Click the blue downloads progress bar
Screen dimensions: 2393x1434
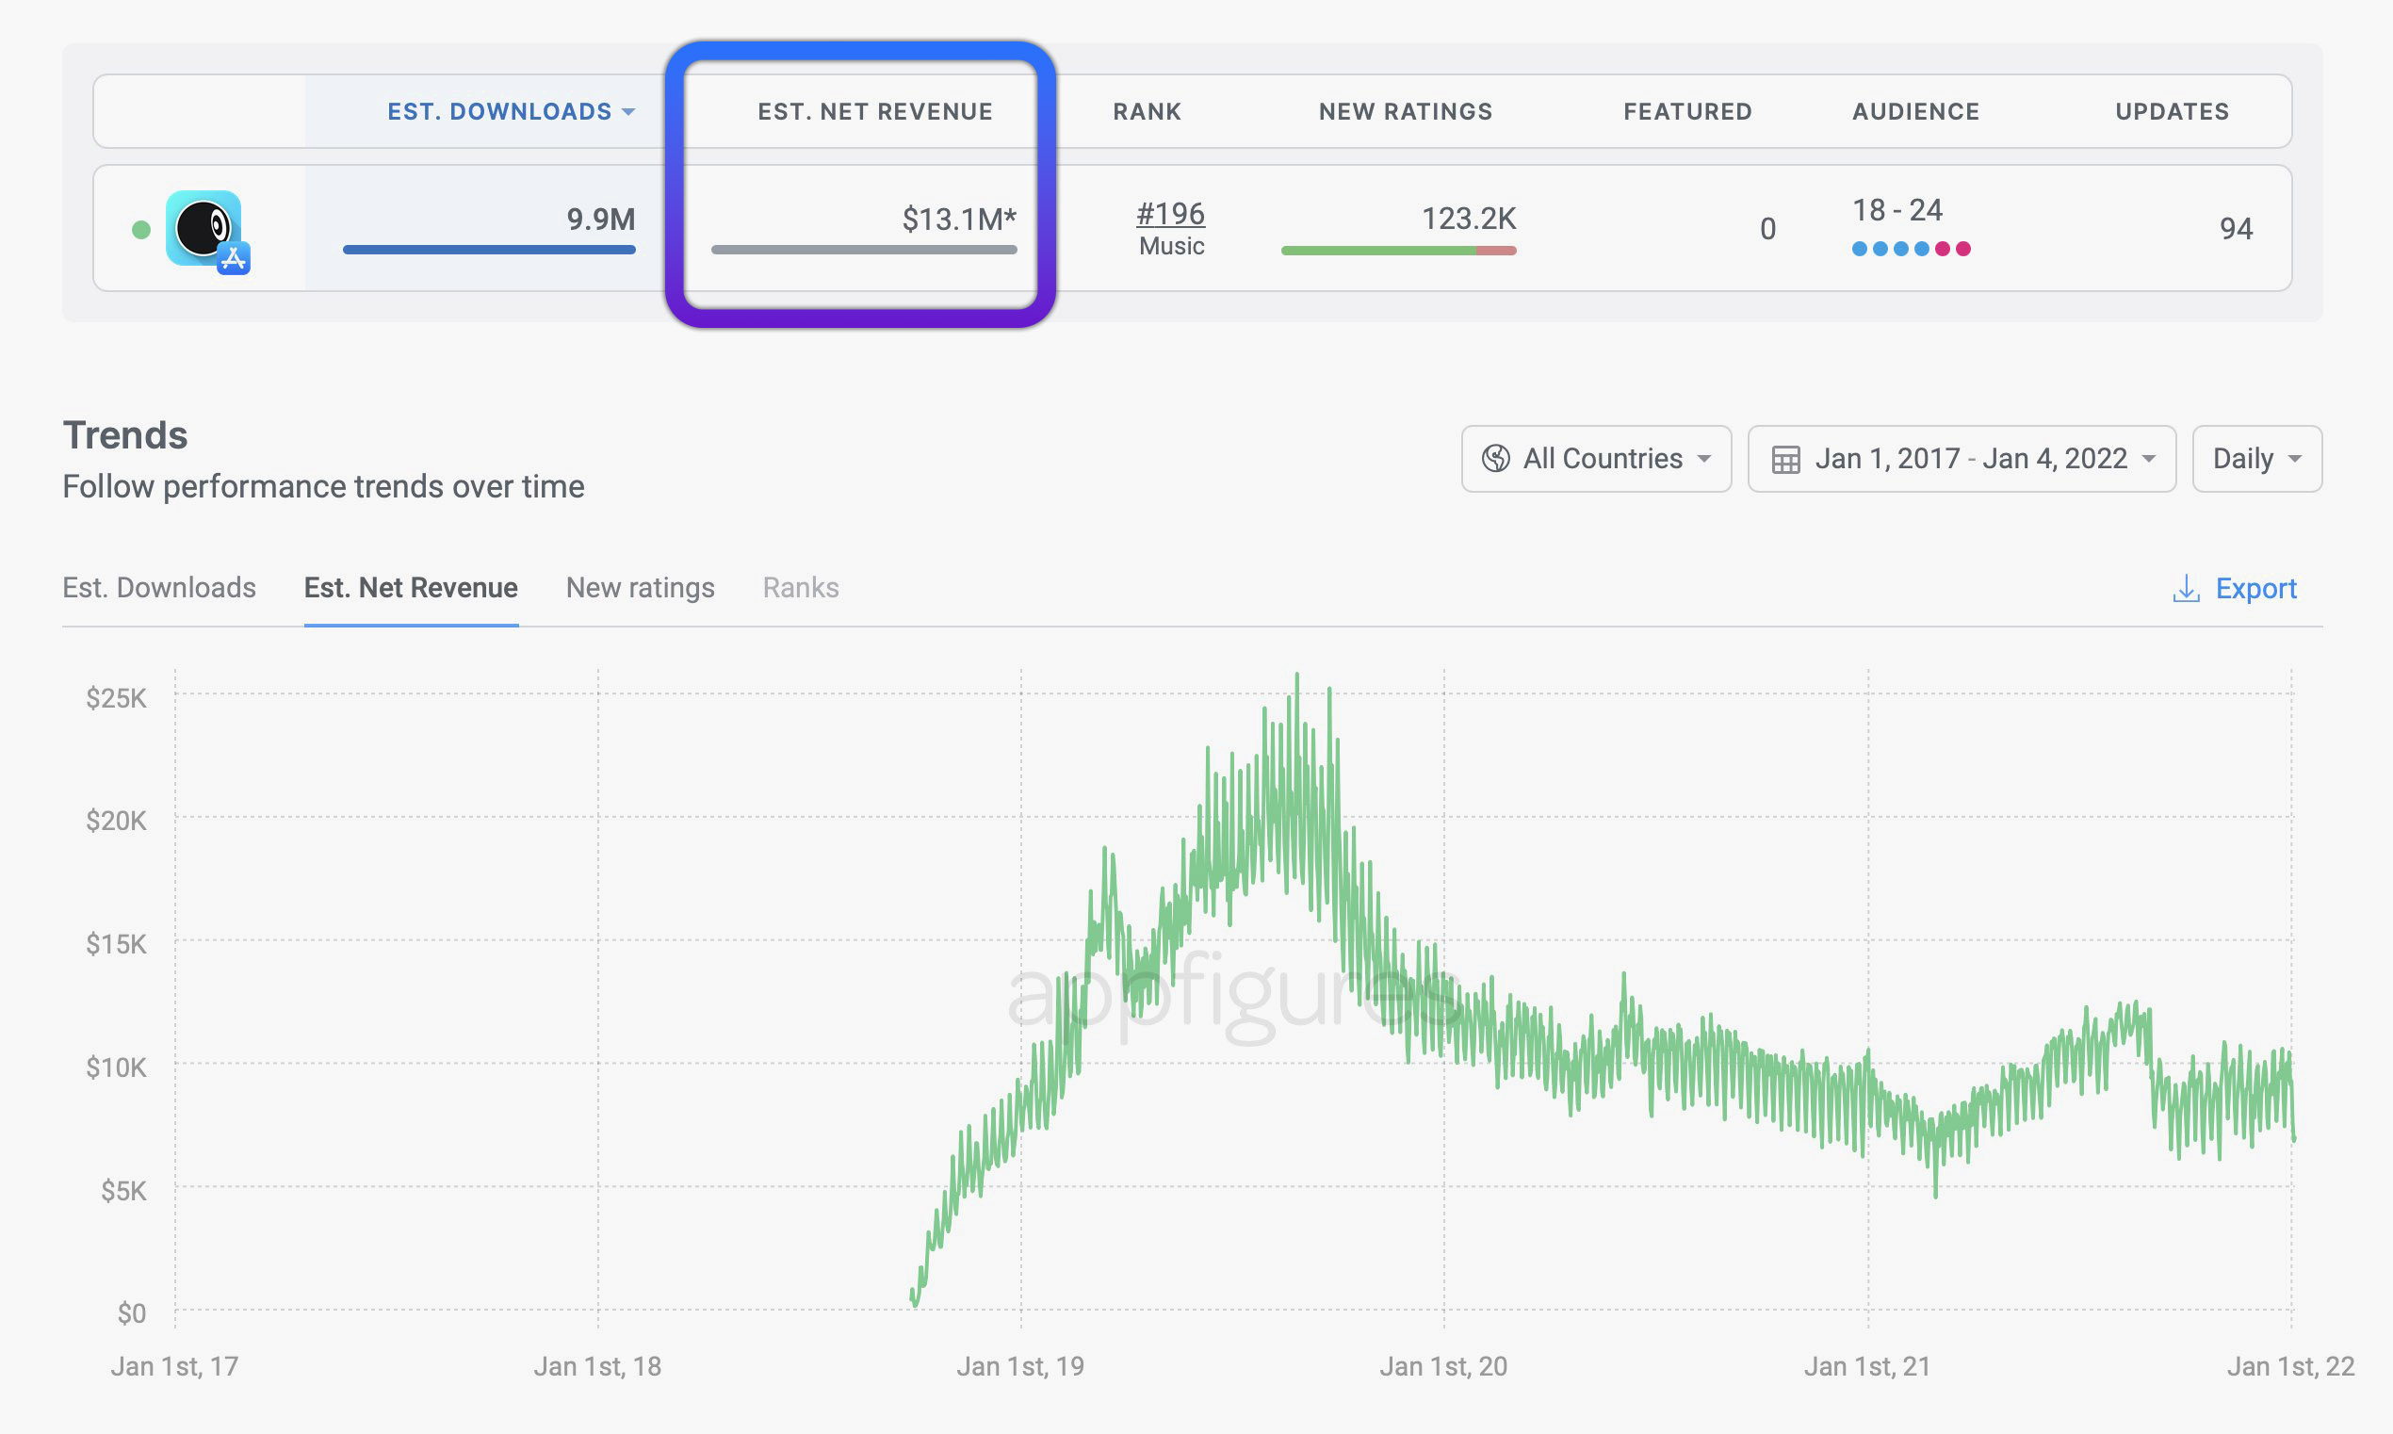489,251
